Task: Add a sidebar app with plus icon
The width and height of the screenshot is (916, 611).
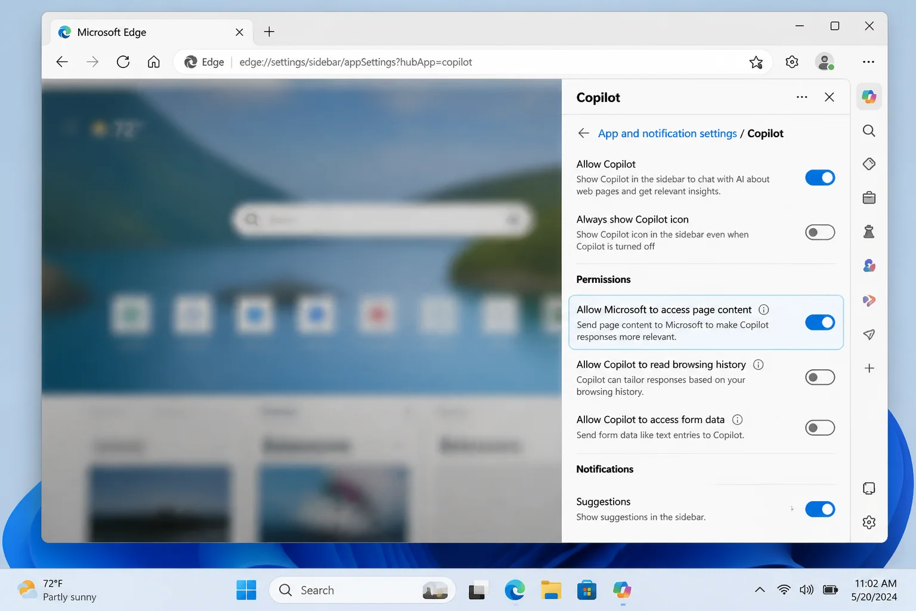Action: click(x=869, y=368)
